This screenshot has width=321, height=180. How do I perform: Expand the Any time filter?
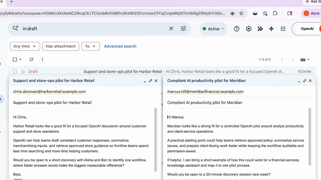(x=25, y=46)
